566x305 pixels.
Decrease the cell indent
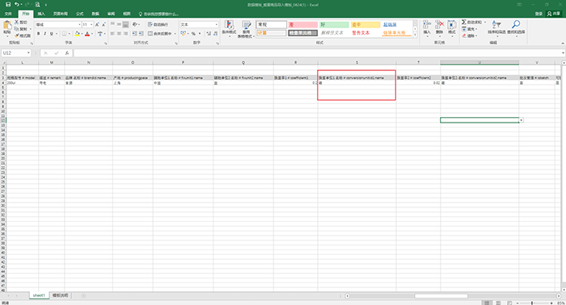tap(134, 34)
